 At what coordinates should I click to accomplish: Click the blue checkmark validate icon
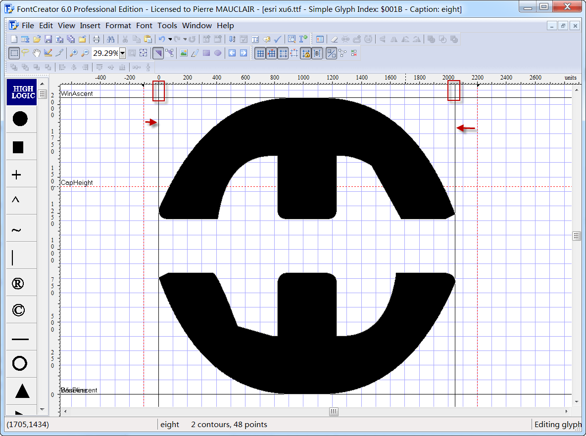click(x=278, y=39)
